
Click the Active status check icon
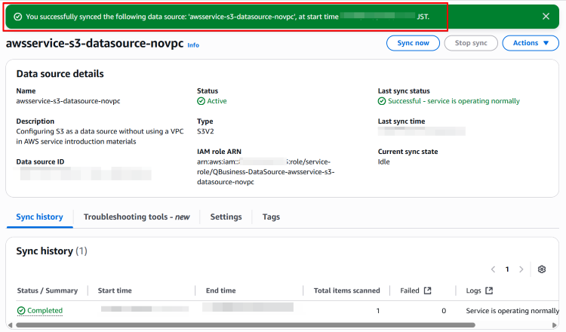click(x=201, y=101)
